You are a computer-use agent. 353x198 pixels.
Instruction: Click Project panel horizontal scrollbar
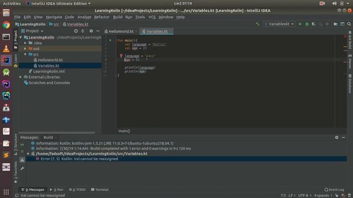[57, 133]
